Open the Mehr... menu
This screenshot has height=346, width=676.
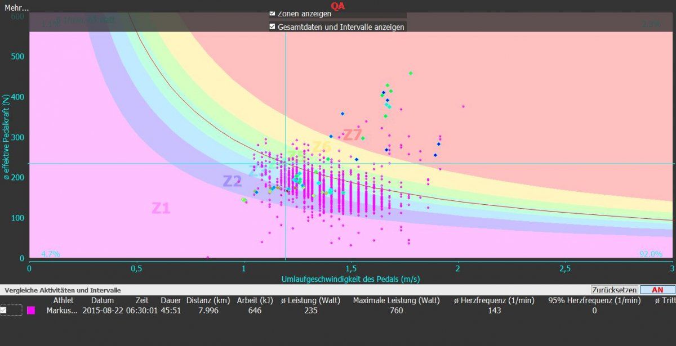tap(17, 8)
